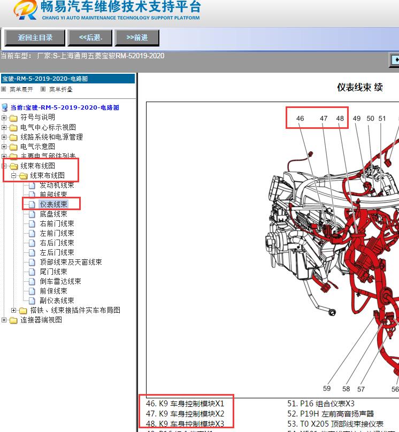Go forward with the >>前进 button
The width and height of the screenshot is (399, 432).
tap(137, 38)
